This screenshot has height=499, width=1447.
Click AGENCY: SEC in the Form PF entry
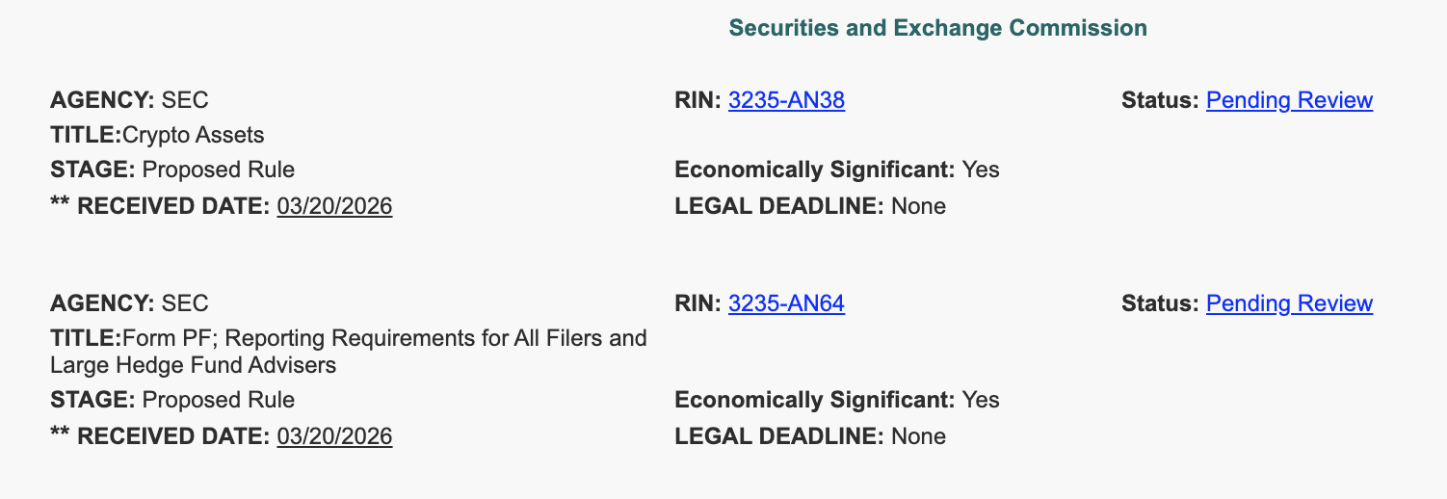(129, 303)
